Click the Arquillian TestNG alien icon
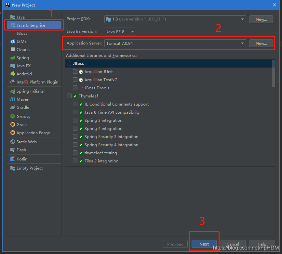 (81, 80)
